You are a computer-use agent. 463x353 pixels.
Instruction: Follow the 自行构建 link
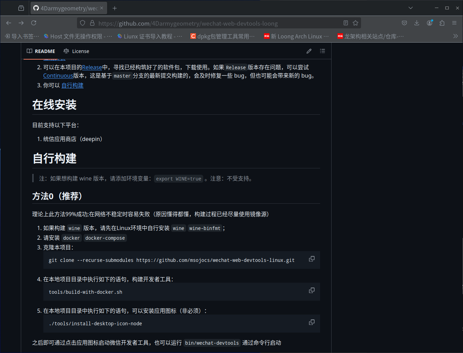point(72,85)
